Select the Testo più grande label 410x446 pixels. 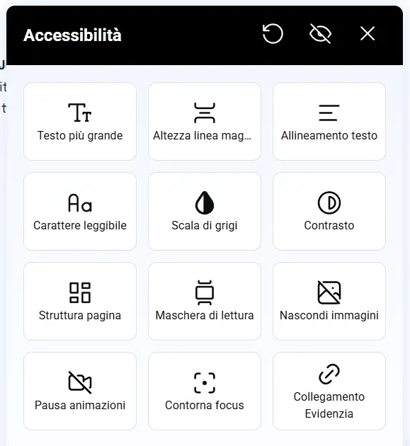click(80, 135)
